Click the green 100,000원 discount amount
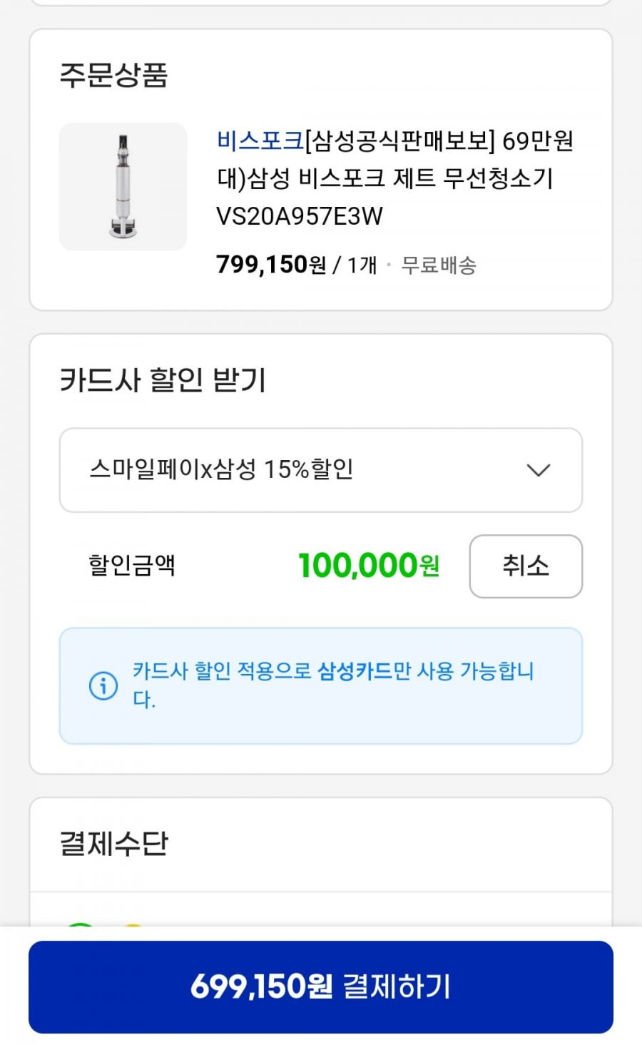Screen dimensions: 642x1045 point(369,566)
